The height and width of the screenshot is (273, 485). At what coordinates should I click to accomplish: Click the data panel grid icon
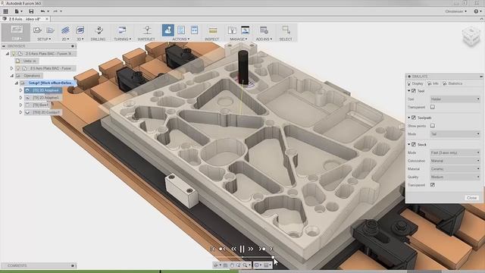pos(5,11)
